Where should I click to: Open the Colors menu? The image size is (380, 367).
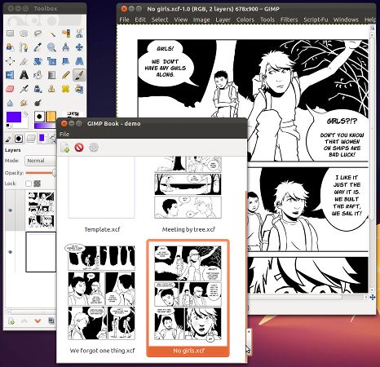pyautogui.click(x=245, y=20)
